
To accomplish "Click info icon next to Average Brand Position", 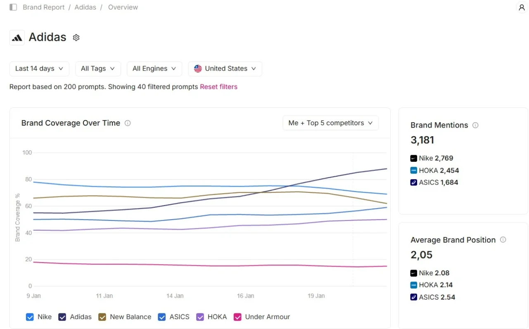I will 503,240.
